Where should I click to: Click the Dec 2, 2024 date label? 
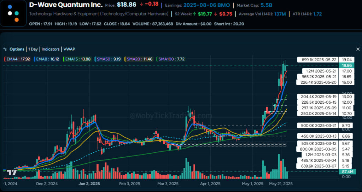pyautogui.click(x=47, y=184)
